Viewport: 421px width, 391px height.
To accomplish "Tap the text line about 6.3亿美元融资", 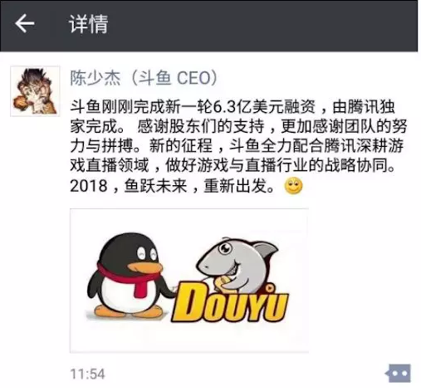I will (x=233, y=106).
